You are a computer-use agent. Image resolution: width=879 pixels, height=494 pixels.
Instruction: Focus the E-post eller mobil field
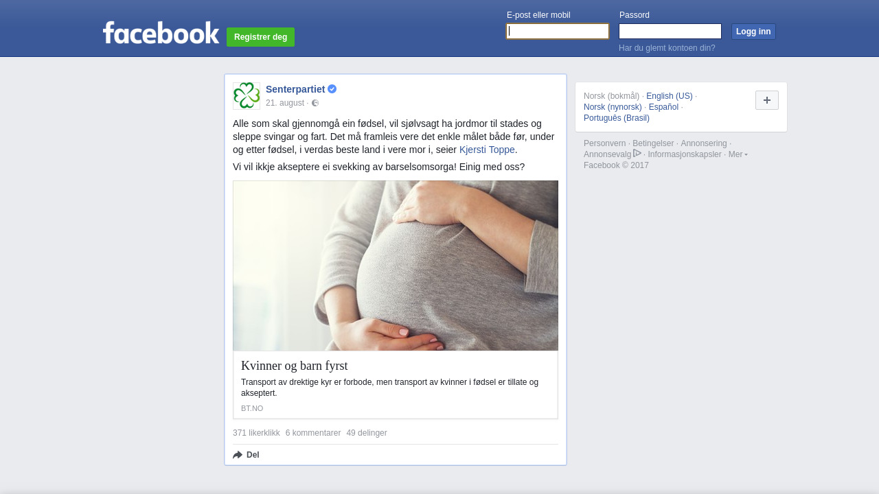(x=558, y=32)
